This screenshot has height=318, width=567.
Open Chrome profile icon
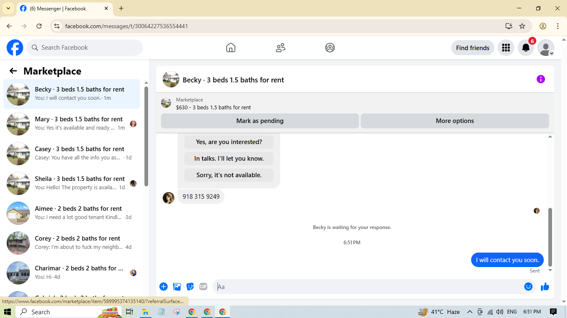click(x=543, y=26)
